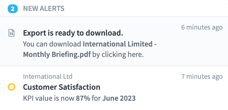Viewport: 228px width, 110px height.
Task: Select the 87% KPI value text
Action: (x=83, y=98)
